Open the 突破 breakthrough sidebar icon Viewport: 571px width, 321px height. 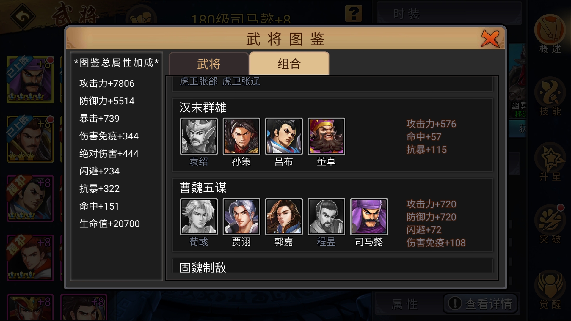550,224
